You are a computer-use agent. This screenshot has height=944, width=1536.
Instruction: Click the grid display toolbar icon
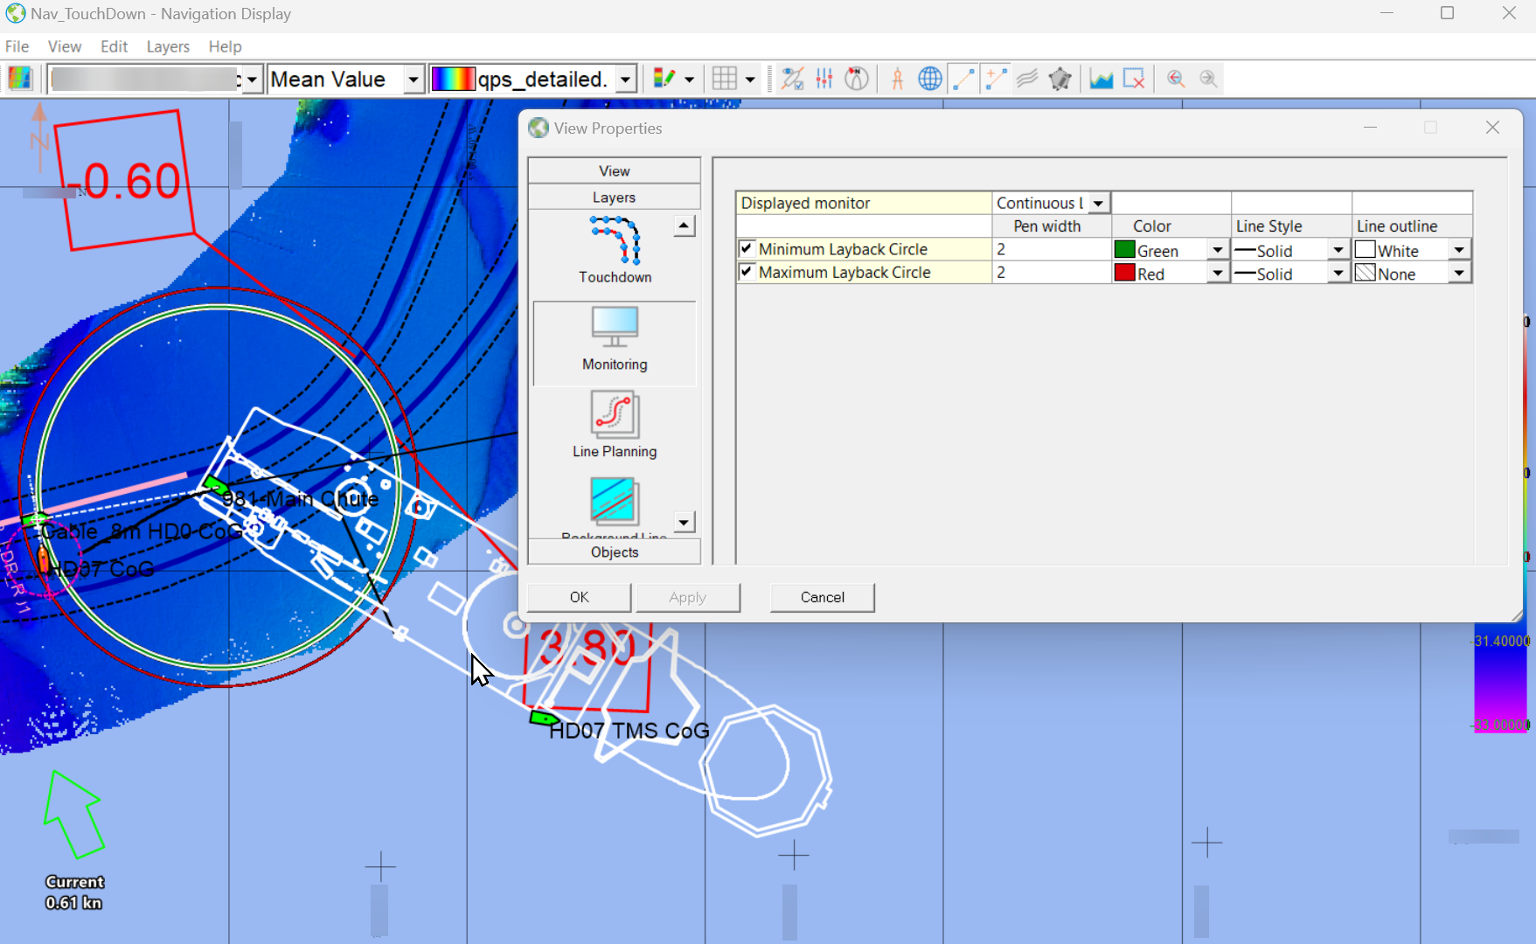(x=725, y=80)
